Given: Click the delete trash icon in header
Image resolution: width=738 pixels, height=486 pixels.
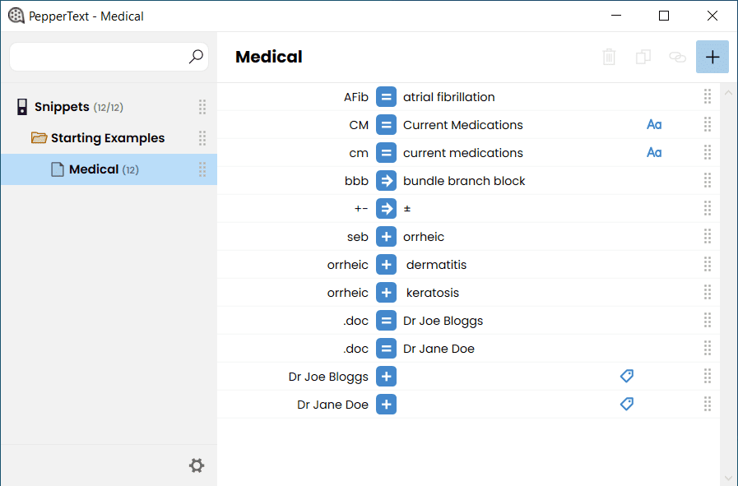Looking at the screenshot, I should click(609, 57).
